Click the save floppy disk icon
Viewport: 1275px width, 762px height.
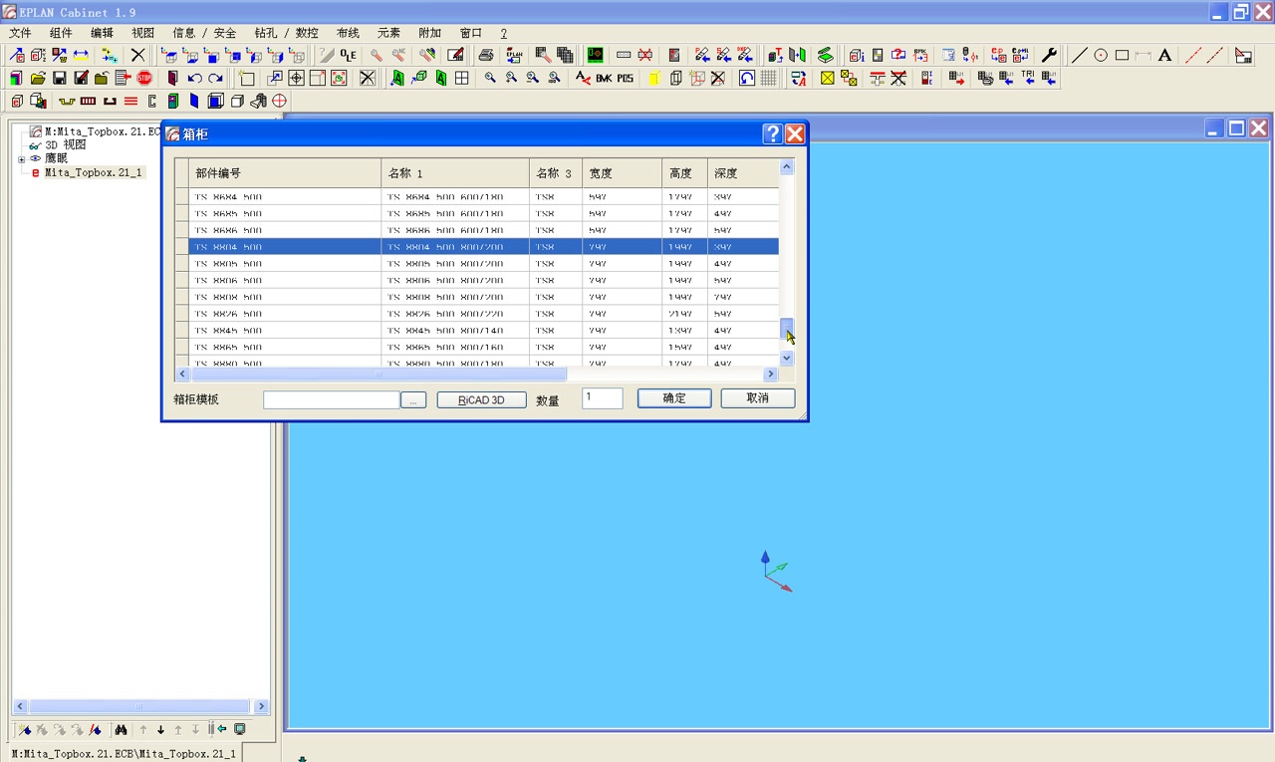click(59, 78)
